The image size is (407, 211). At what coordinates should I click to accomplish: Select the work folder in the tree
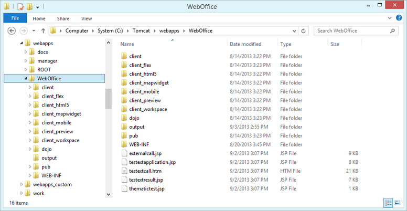pos(39,193)
